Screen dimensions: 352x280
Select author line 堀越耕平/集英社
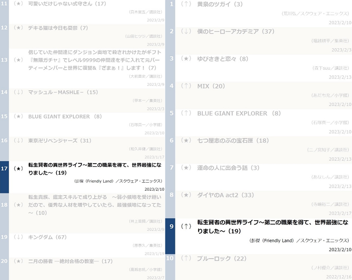[330, 41]
